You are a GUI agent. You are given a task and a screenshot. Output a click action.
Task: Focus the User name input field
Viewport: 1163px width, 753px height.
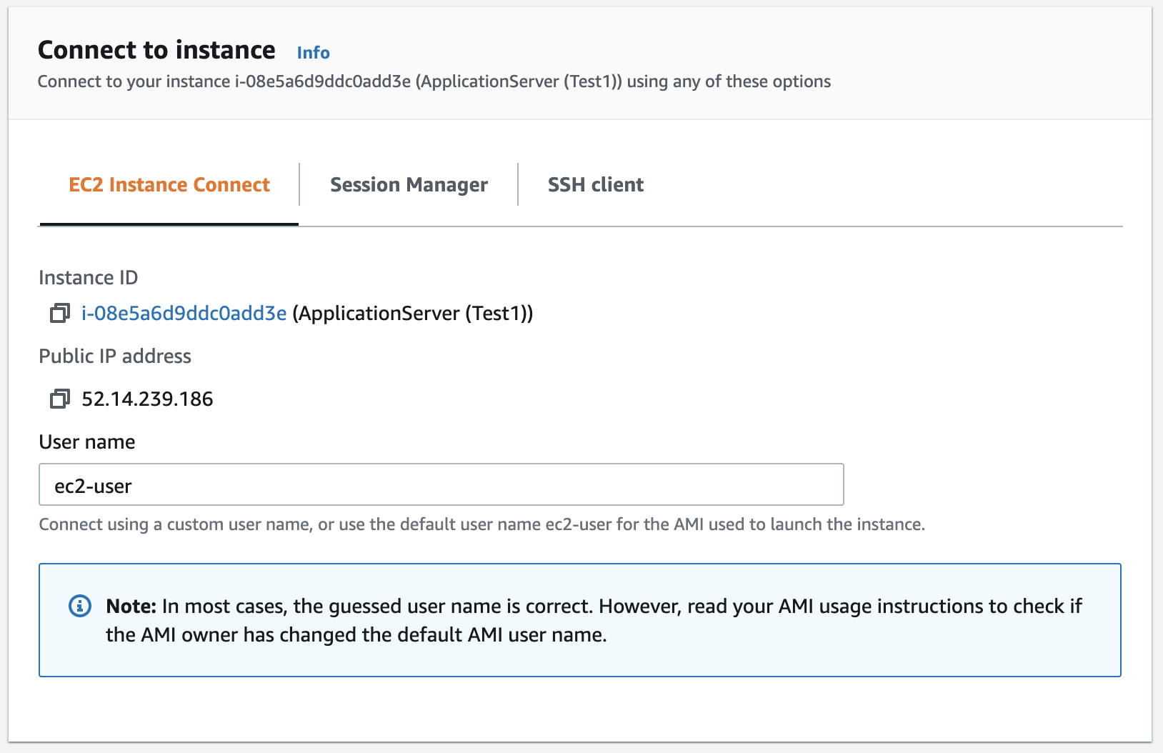tap(441, 485)
